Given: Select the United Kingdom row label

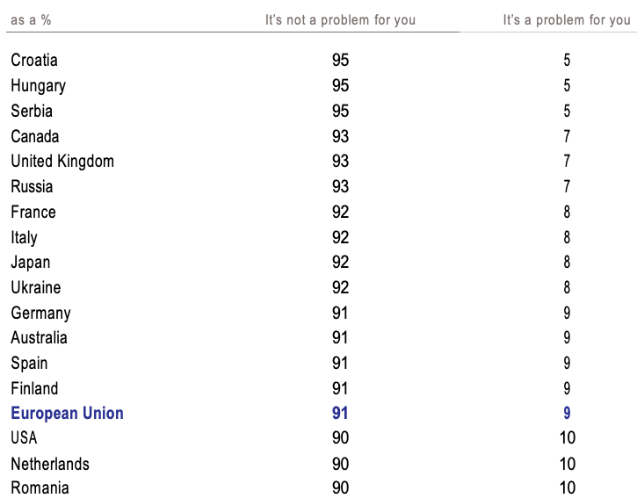Looking at the screenshot, I should pos(62,162).
